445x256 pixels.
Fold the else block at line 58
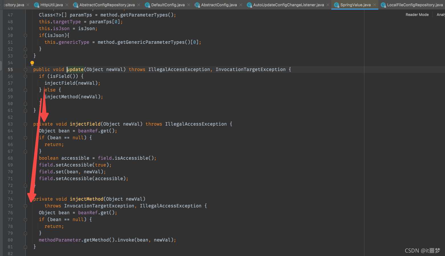(25, 90)
